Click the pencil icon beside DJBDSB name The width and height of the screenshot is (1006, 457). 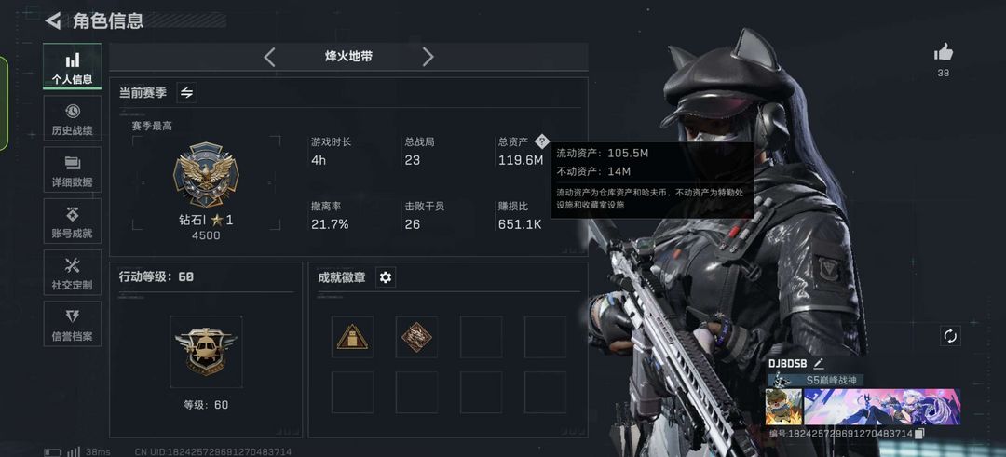(x=819, y=363)
